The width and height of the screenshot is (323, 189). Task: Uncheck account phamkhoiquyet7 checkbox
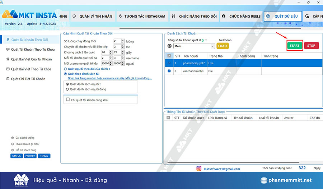pos(169,63)
